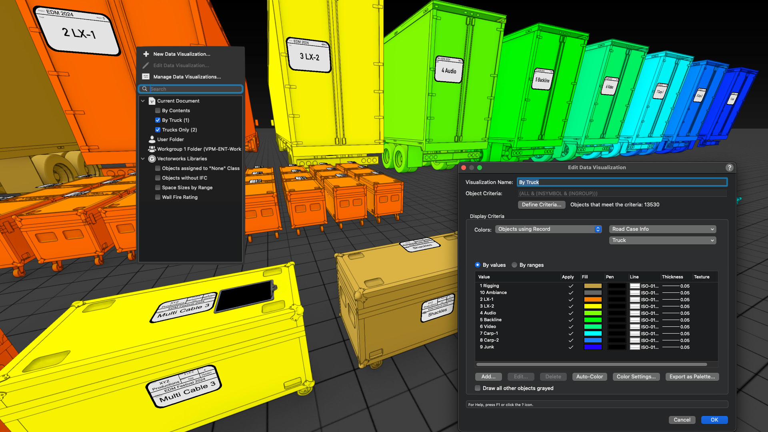Collapse the Vectorworks Libraries tree node
Image resolution: width=768 pixels, height=432 pixels.
pos(143,159)
